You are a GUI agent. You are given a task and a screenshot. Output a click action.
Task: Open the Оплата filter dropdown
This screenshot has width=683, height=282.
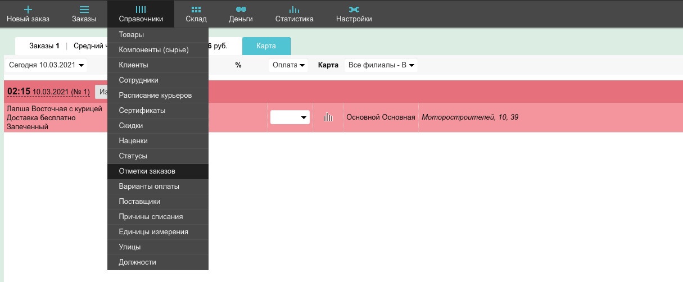(289, 65)
